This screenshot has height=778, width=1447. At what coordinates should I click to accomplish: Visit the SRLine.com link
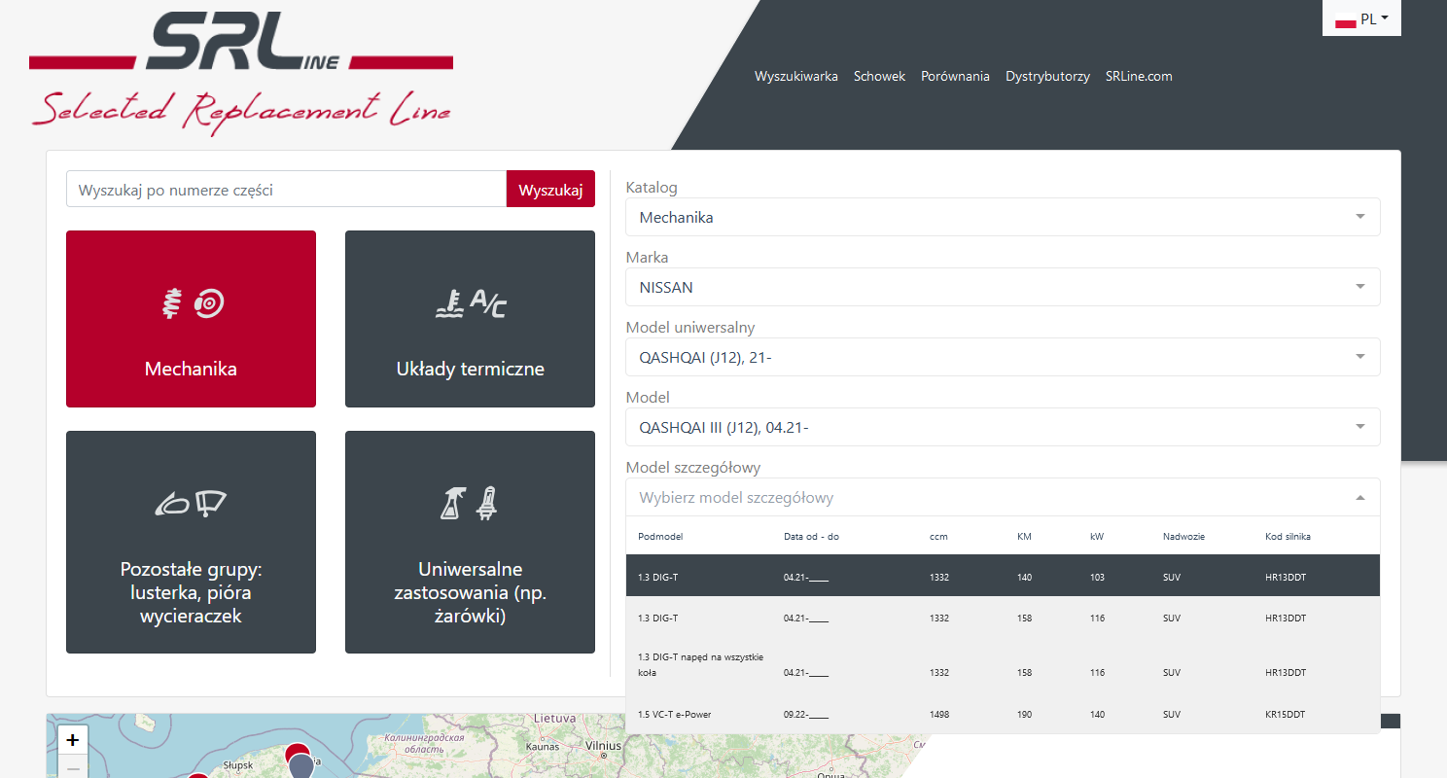pos(1139,76)
